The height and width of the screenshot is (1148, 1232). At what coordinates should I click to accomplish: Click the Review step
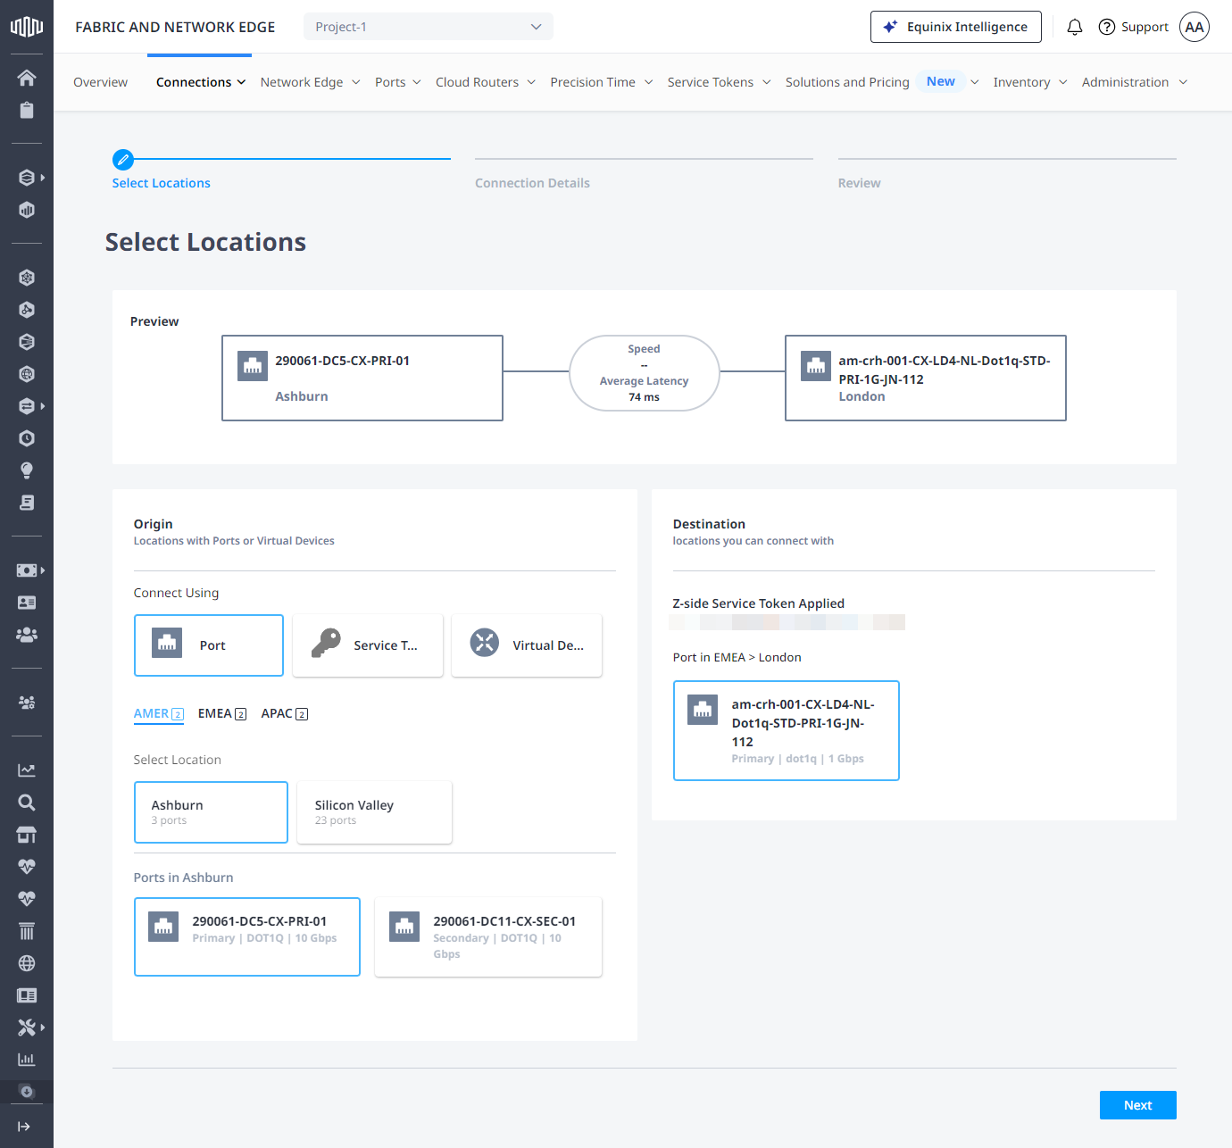(x=859, y=183)
